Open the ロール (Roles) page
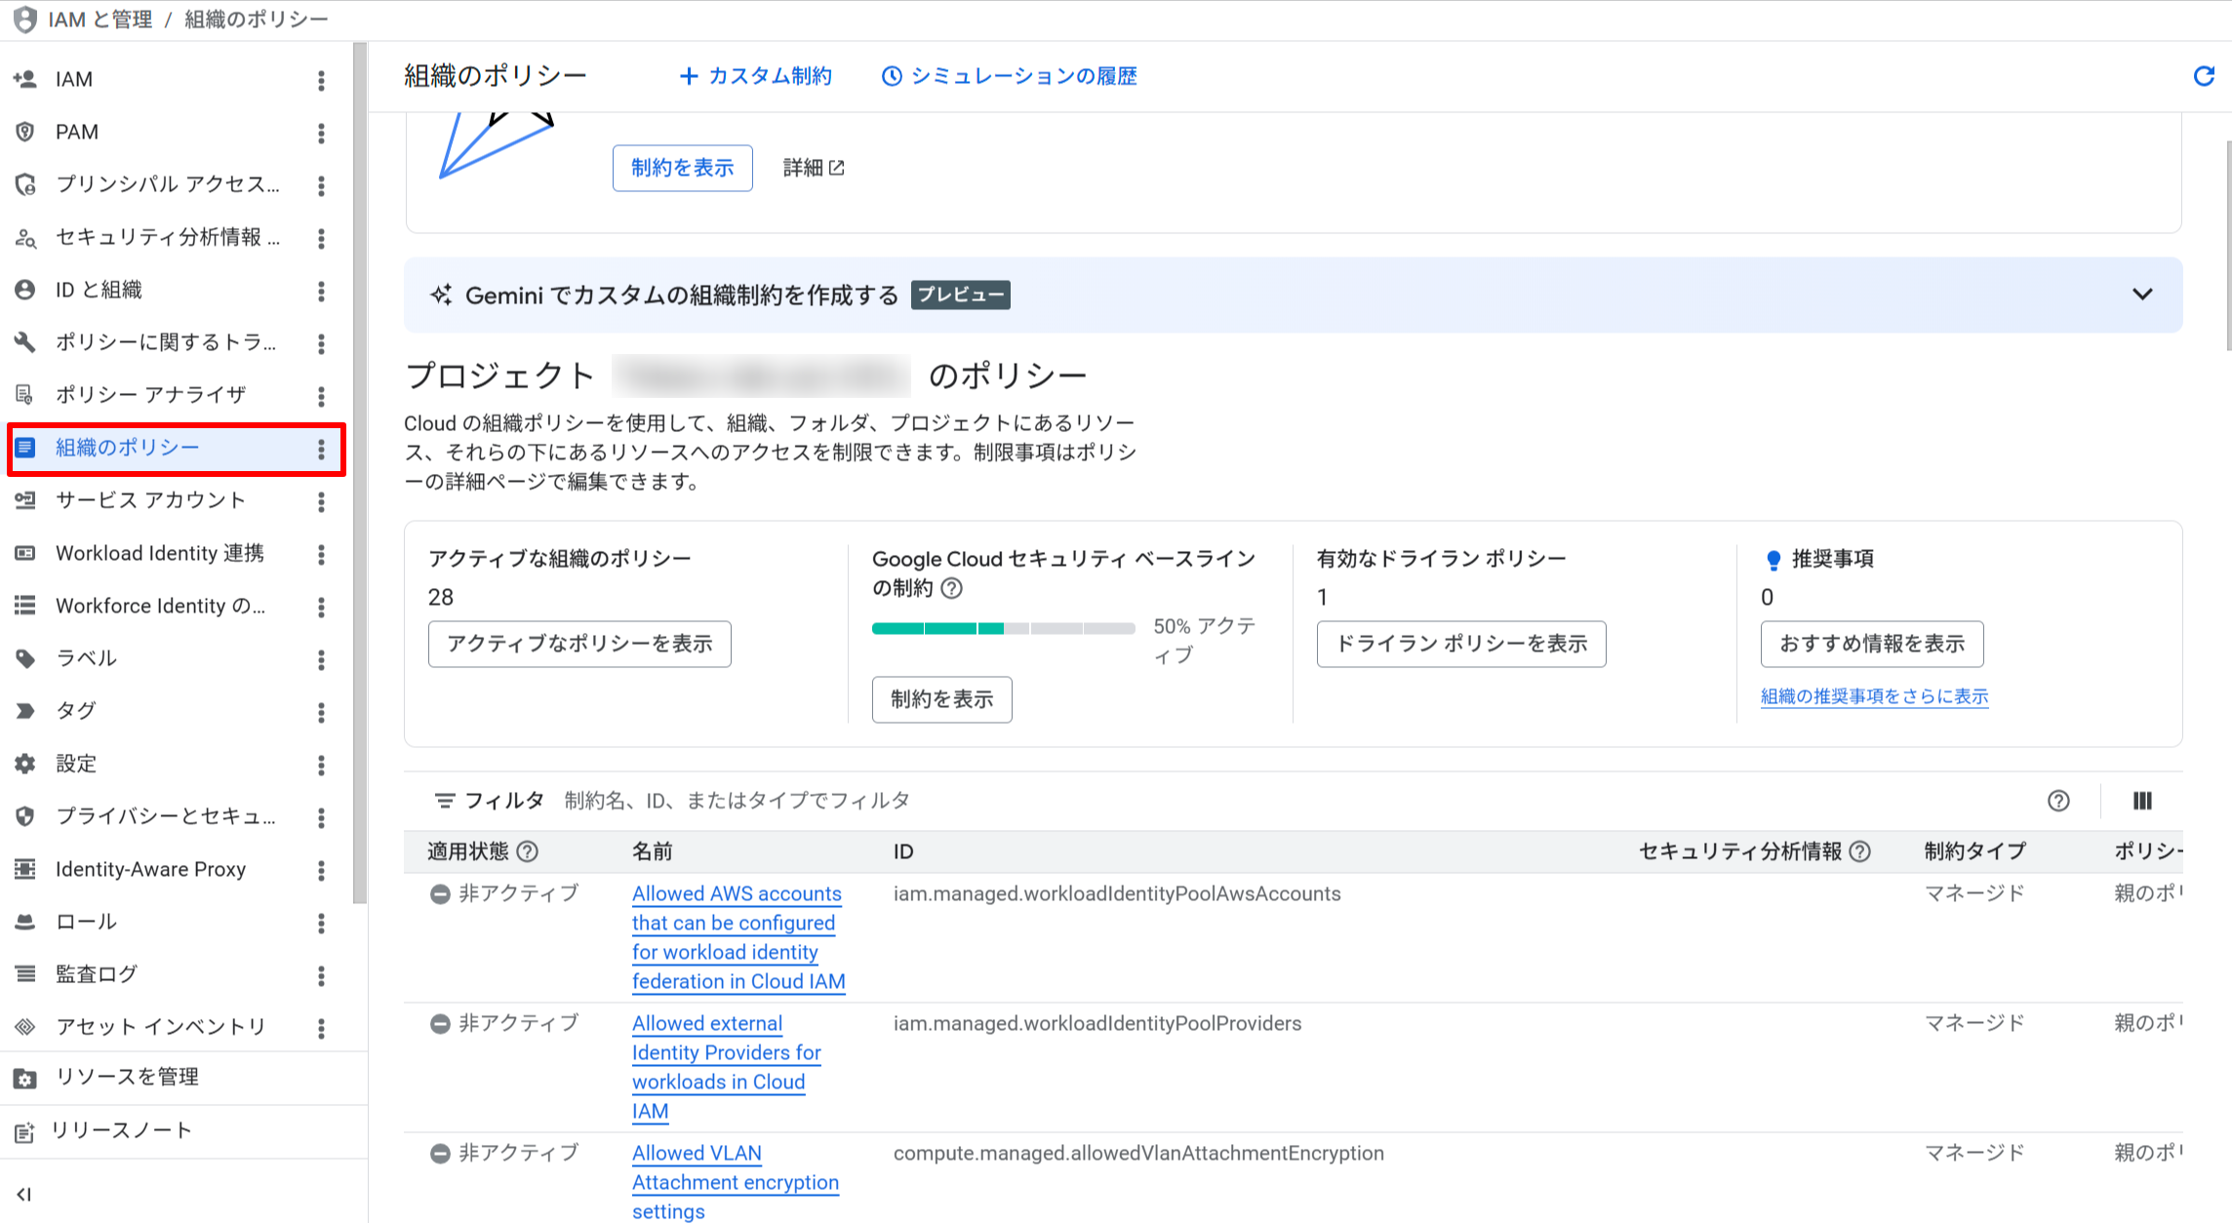2232x1223 pixels. 83,921
